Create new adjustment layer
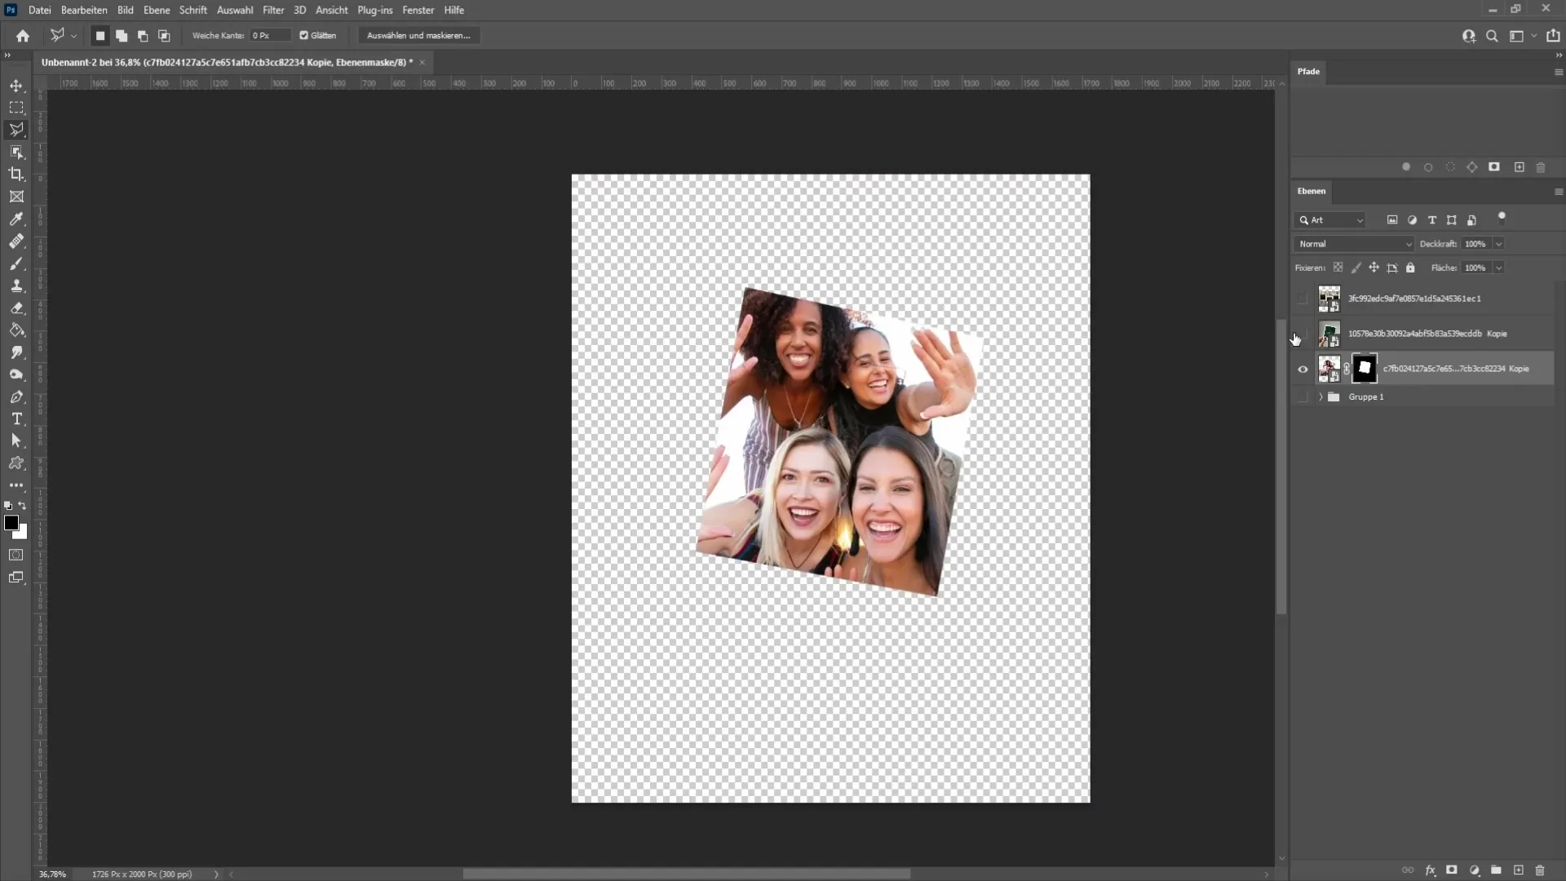Viewport: 1566px width, 881px height. [1475, 870]
